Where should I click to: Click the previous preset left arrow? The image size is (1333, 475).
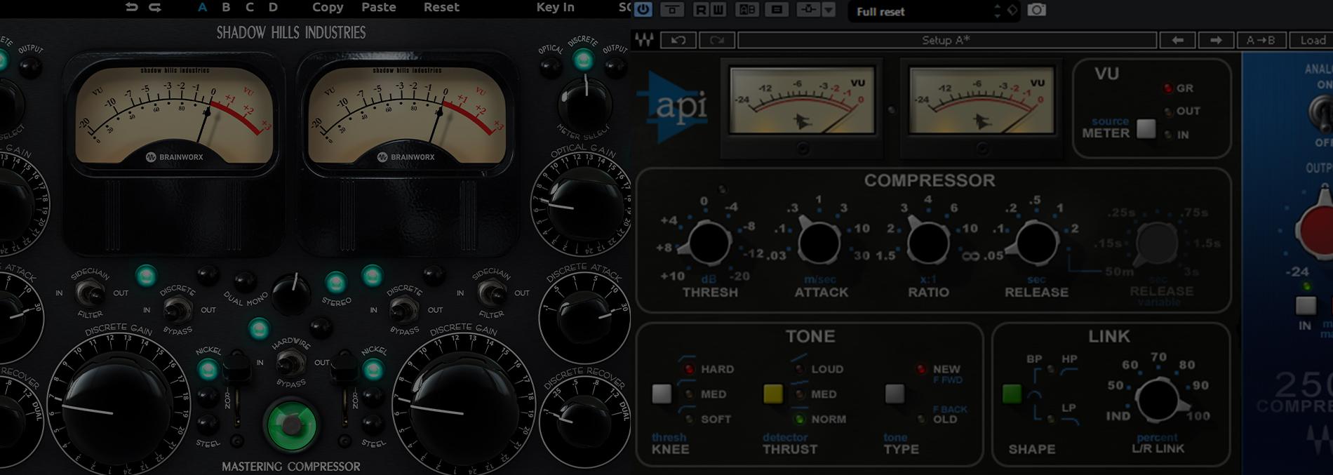click(1178, 40)
